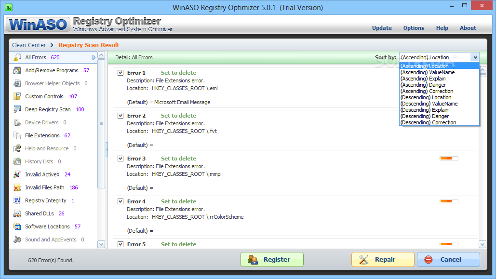This screenshot has width=496, height=279.
Task: Select the Shared DLLs 26 category
Action: 53,213
